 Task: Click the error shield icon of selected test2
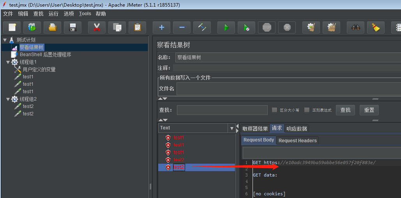pyautogui.click(x=168, y=167)
